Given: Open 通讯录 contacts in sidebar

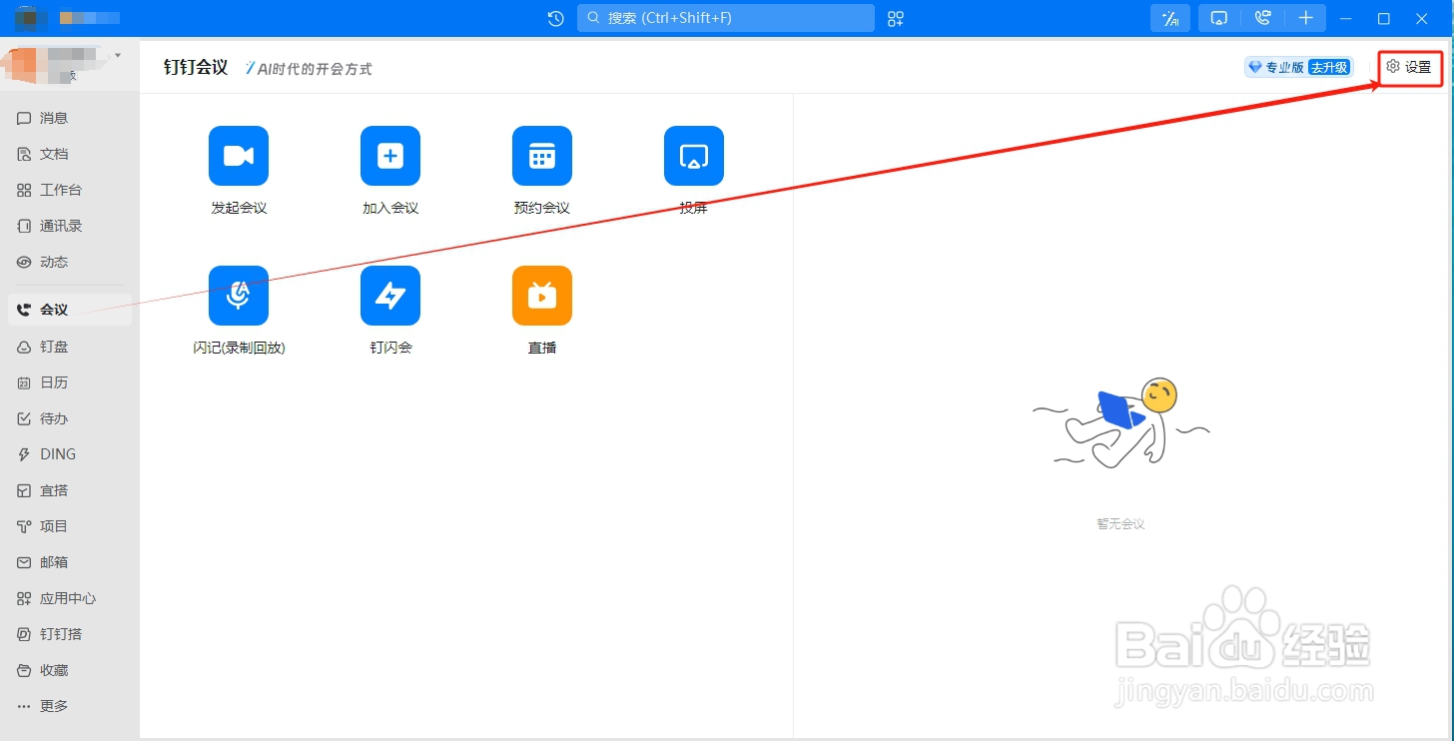Looking at the screenshot, I should pos(70,226).
